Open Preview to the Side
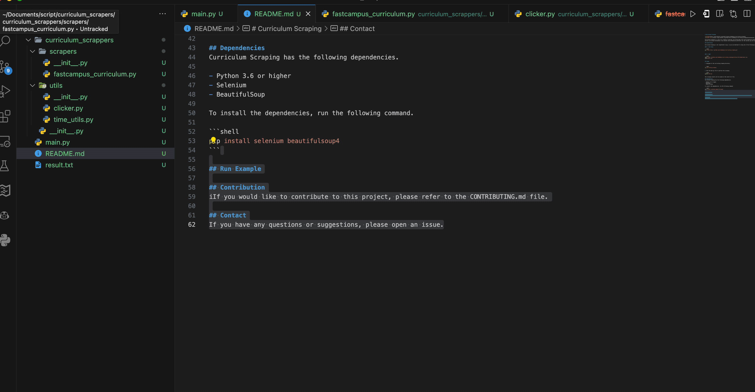Viewport: 755px width, 392px height. (x=720, y=14)
